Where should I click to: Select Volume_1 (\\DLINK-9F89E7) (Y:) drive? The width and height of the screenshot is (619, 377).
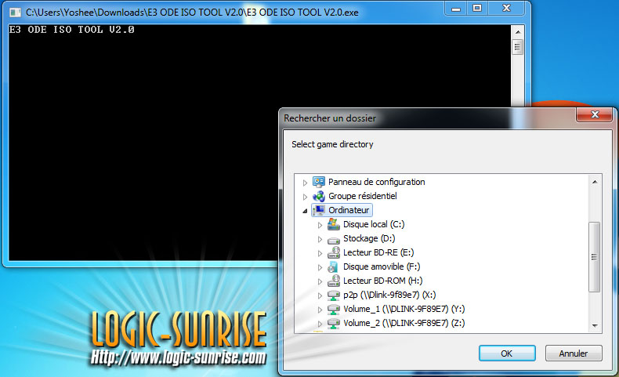404,309
